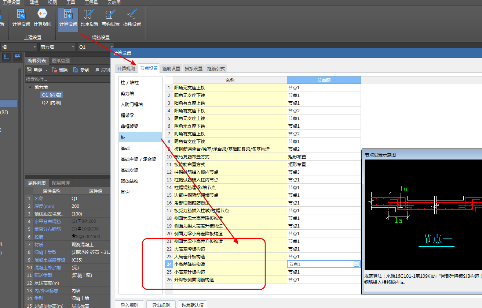Collapse the 剪力墙 tree node
Screen dimensions: 482x308
[30, 87]
